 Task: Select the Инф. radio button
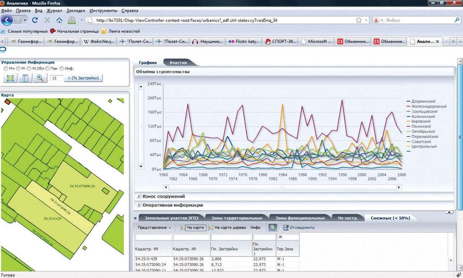click(61, 68)
